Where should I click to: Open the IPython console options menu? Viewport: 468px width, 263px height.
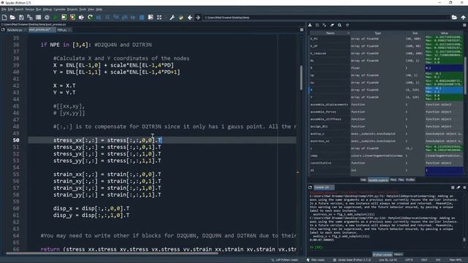click(464, 187)
